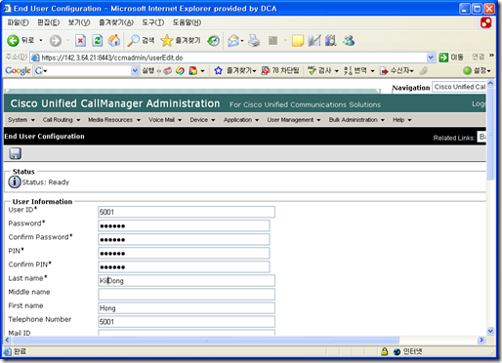Open Favorites star in IE toolbar
The height and width of the screenshot is (363, 502).
tap(167, 41)
